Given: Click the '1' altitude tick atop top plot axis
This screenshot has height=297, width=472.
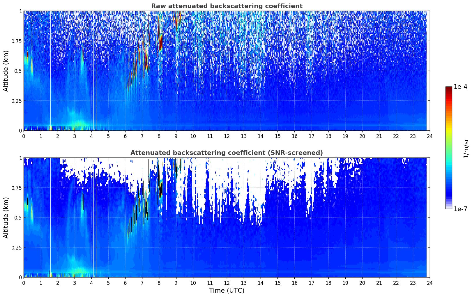Looking at the screenshot, I should [20, 11].
